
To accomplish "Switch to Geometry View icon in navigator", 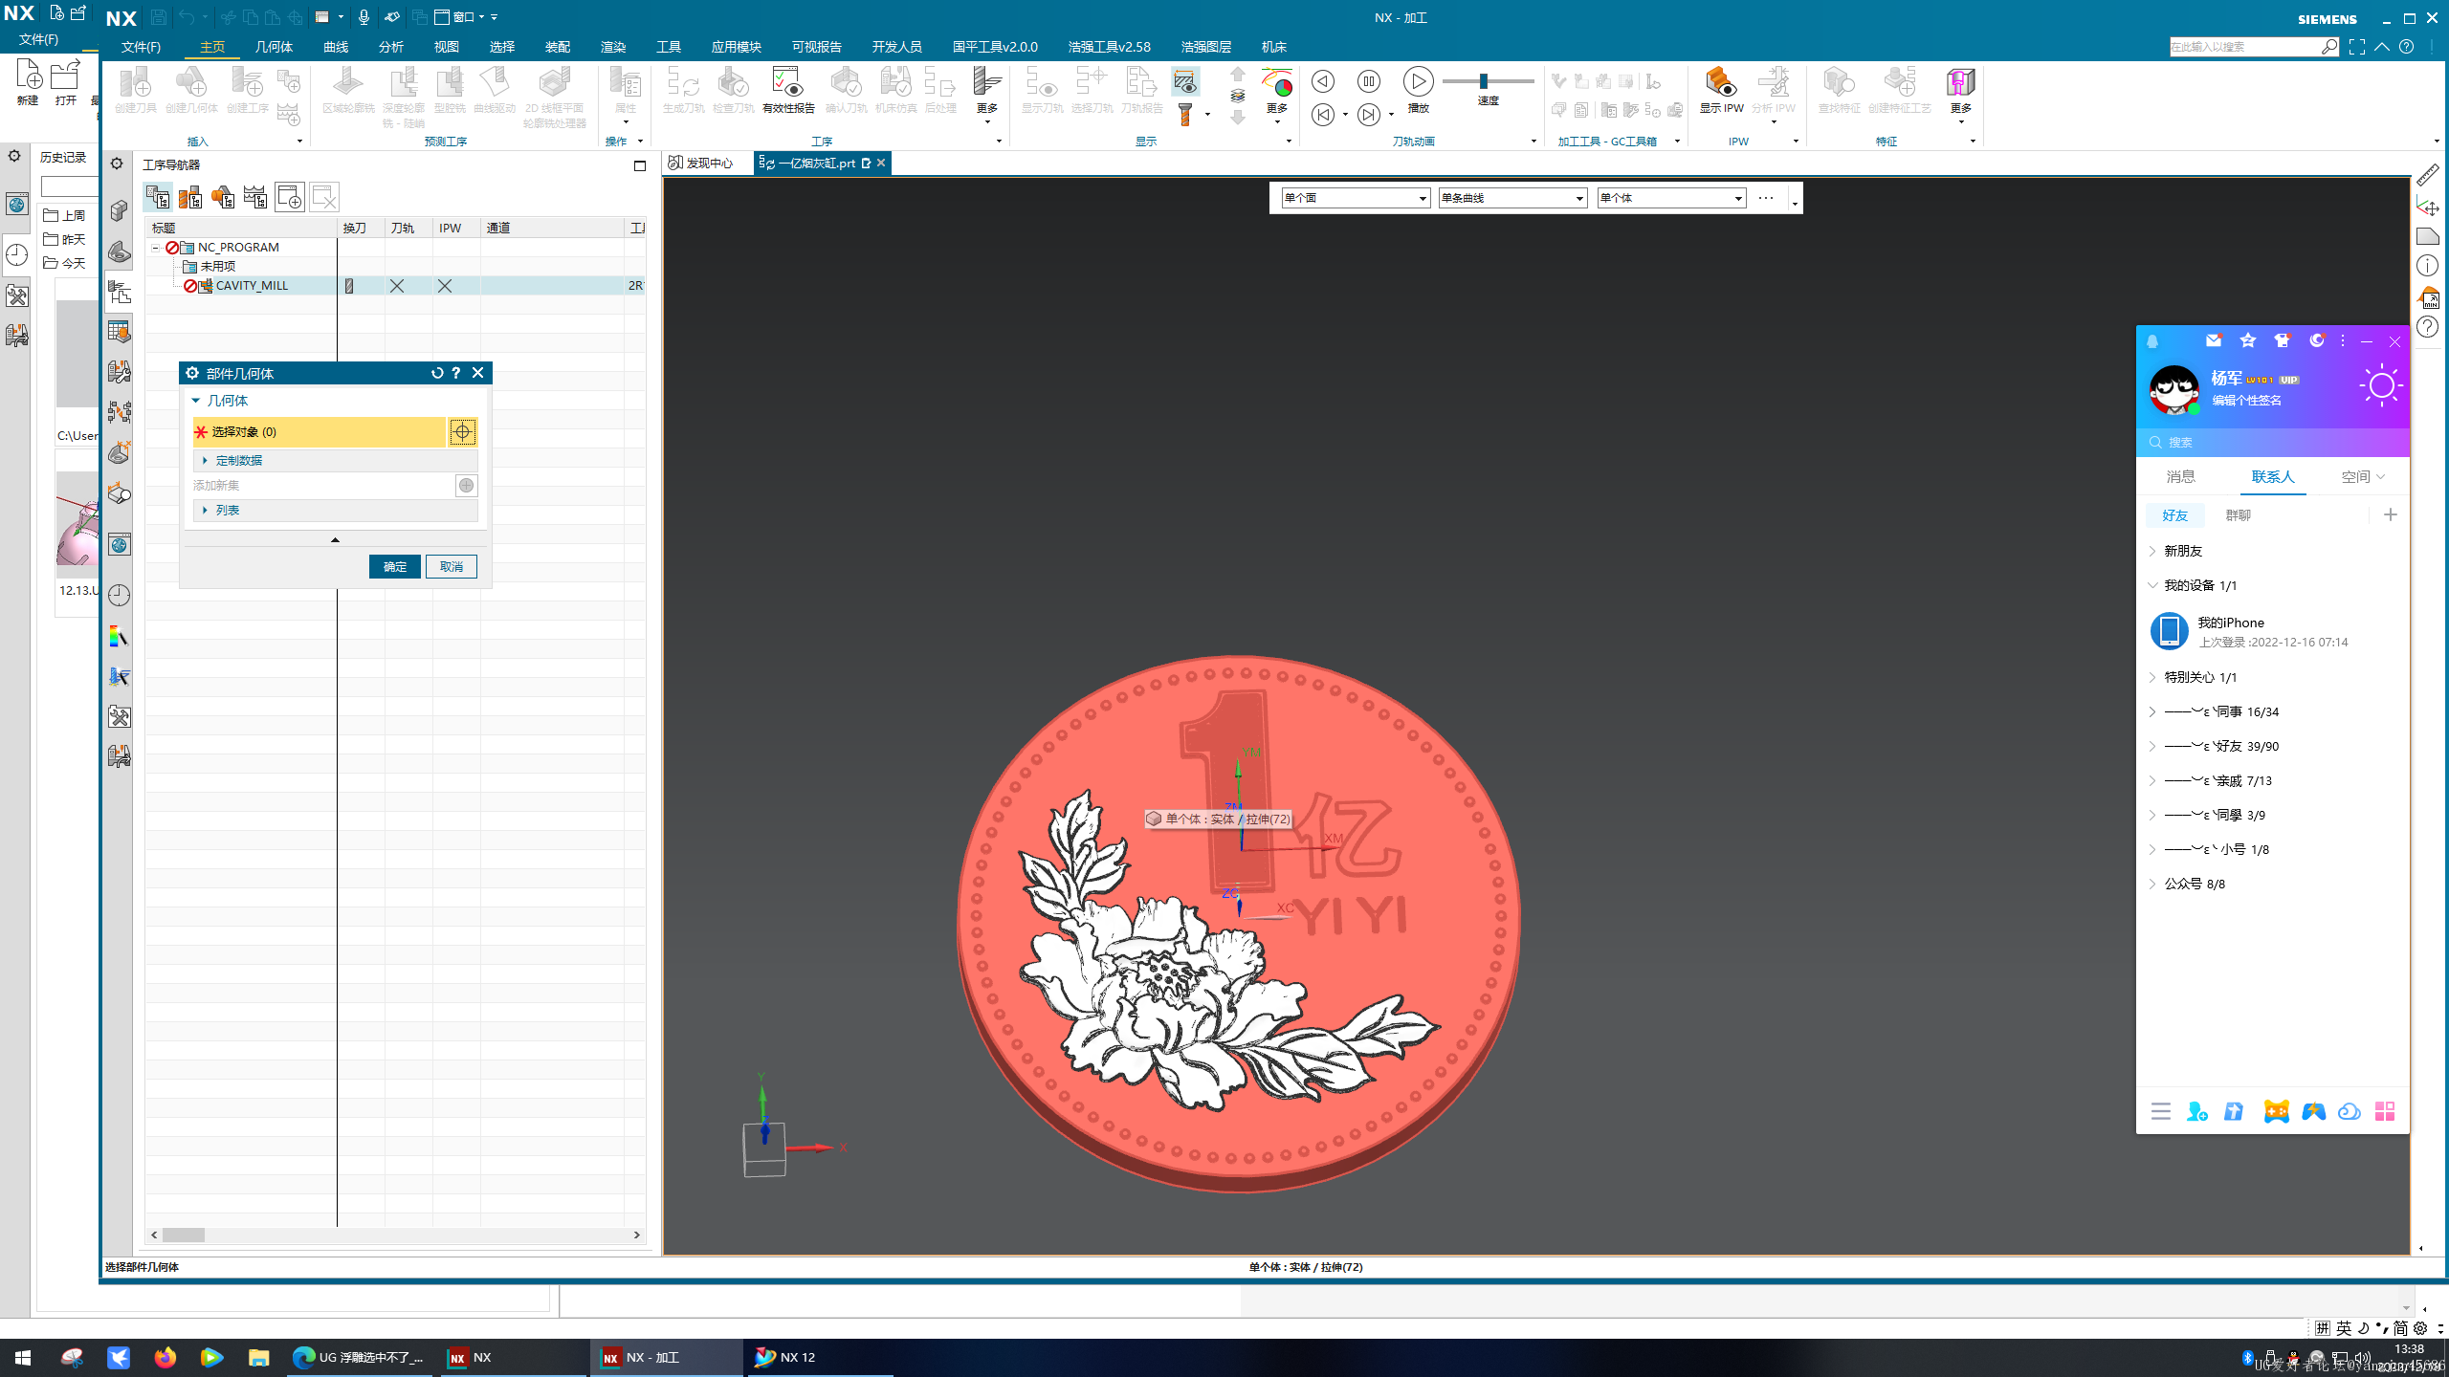I will click(223, 197).
